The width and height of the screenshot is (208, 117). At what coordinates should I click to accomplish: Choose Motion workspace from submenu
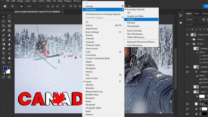131,19
